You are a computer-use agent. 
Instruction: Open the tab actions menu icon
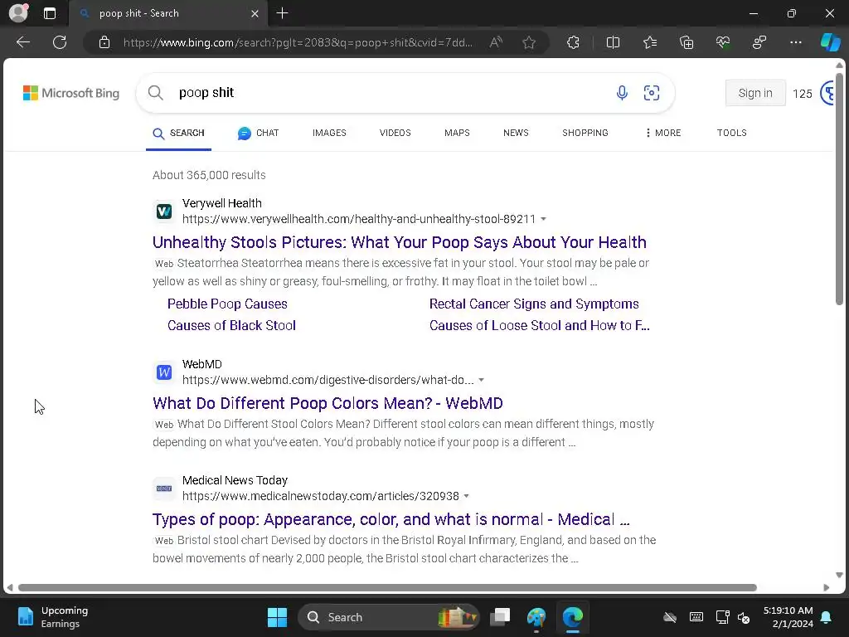click(x=50, y=13)
